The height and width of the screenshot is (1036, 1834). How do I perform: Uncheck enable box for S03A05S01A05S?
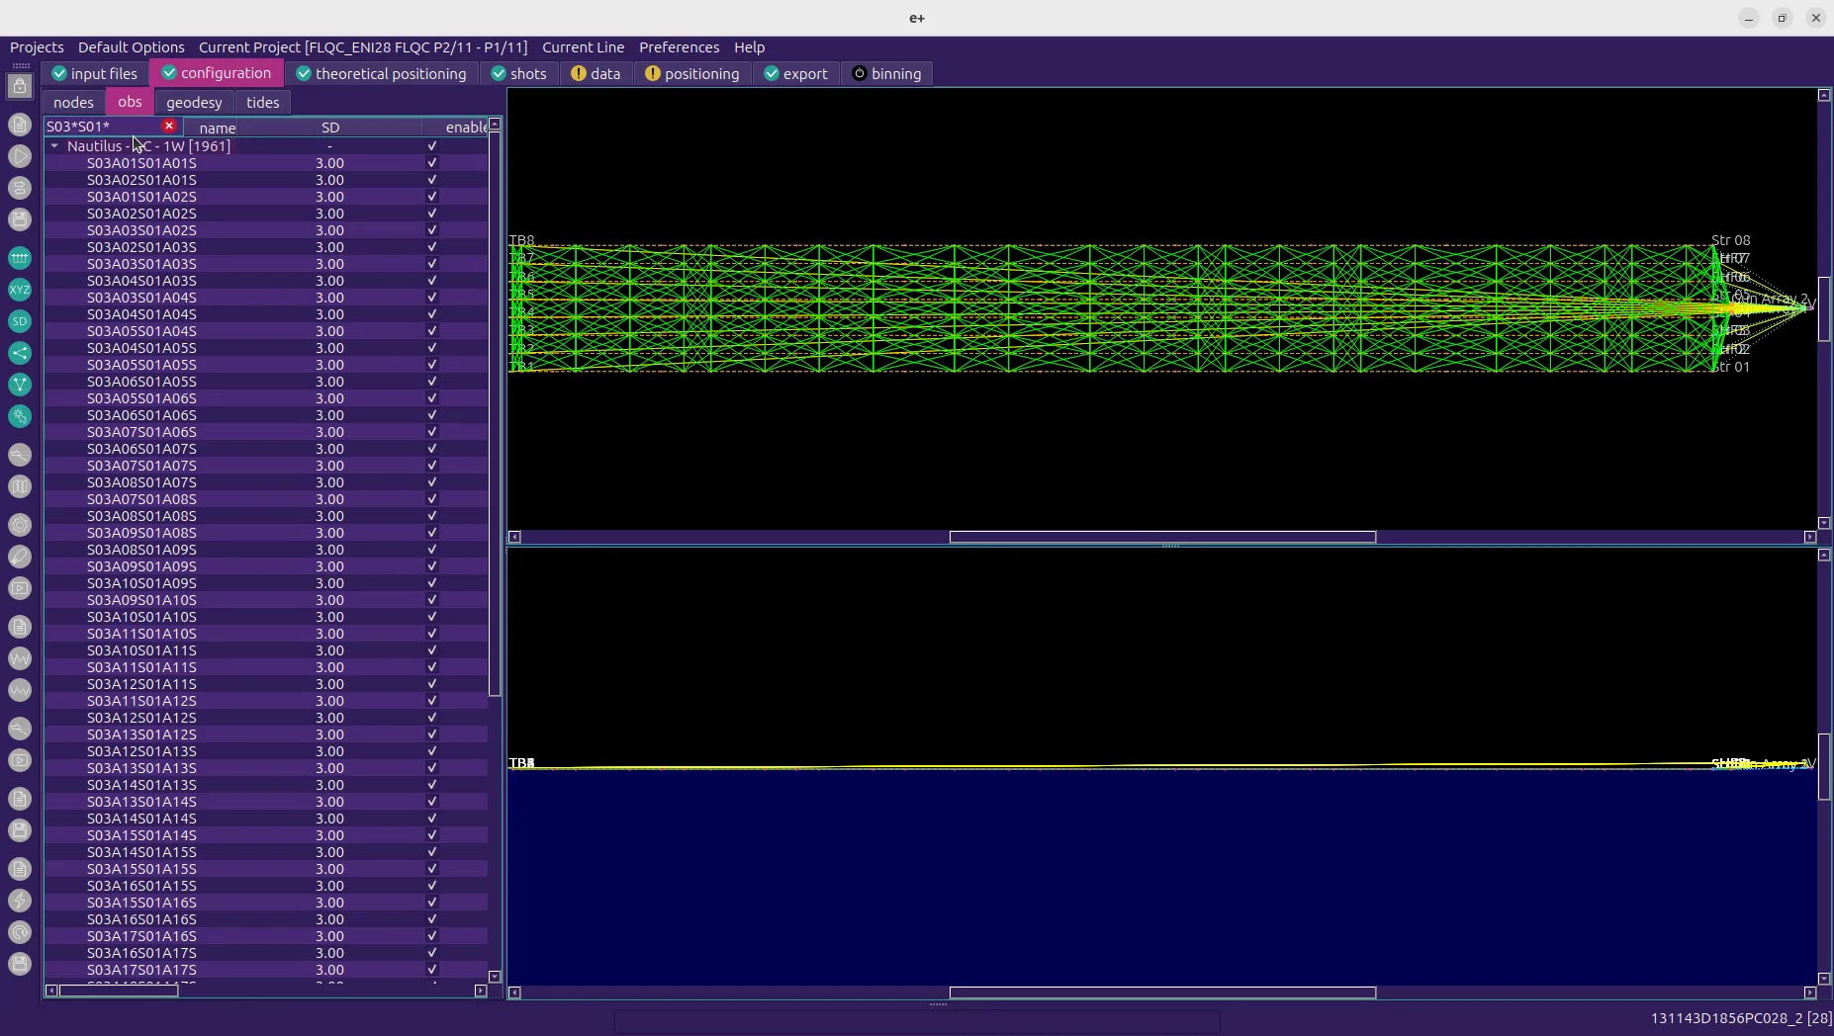click(431, 365)
